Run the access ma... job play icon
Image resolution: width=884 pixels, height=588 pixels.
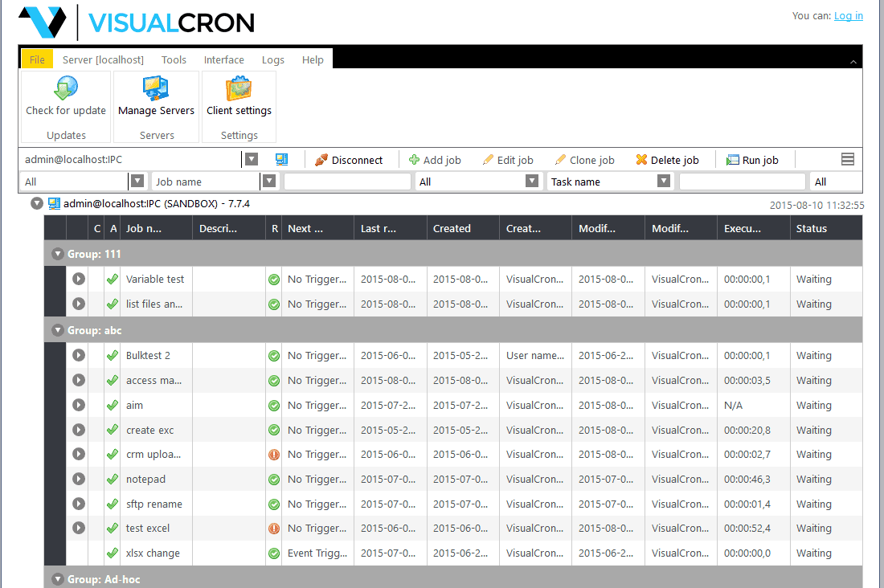click(79, 380)
